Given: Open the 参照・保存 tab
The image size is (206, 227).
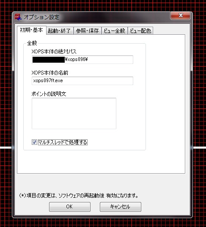Looking at the screenshot, I should coord(87,30).
